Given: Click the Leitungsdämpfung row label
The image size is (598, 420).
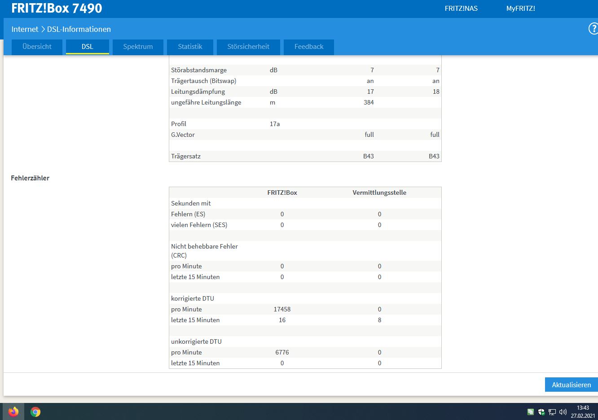Looking at the screenshot, I should click(x=198, y=92).
